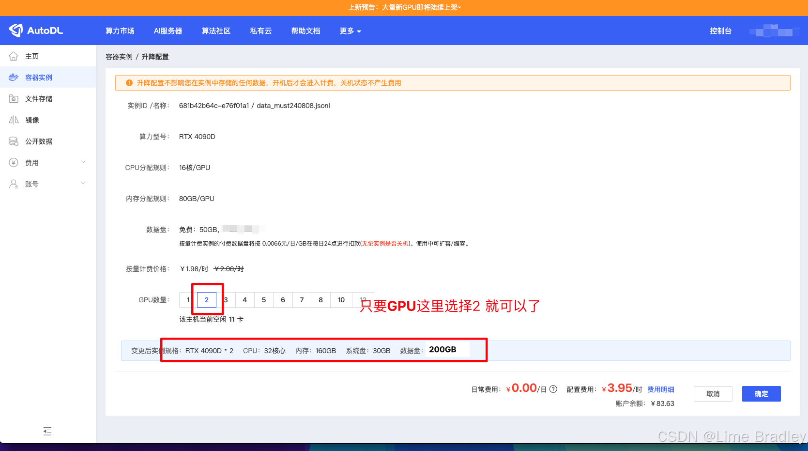Open 公开数据 sidebar item
The image size is (808, 451).
(48, 141)
